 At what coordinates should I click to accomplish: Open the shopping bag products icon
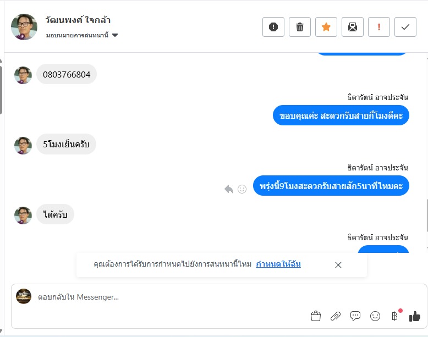pyautogui.click(x=316, y=316)
